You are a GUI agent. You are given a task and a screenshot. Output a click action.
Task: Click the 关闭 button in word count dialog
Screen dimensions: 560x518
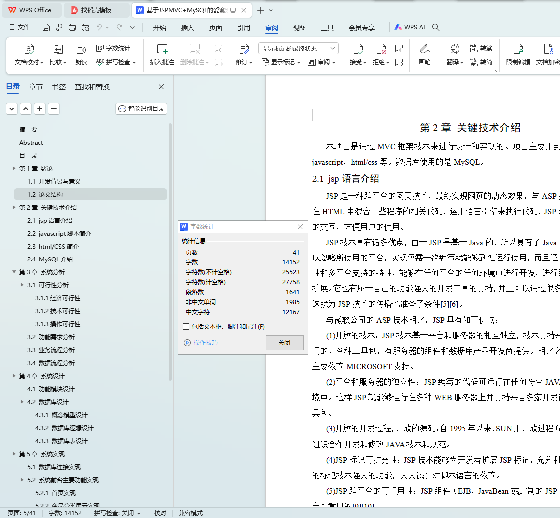(x=284, y=343)
